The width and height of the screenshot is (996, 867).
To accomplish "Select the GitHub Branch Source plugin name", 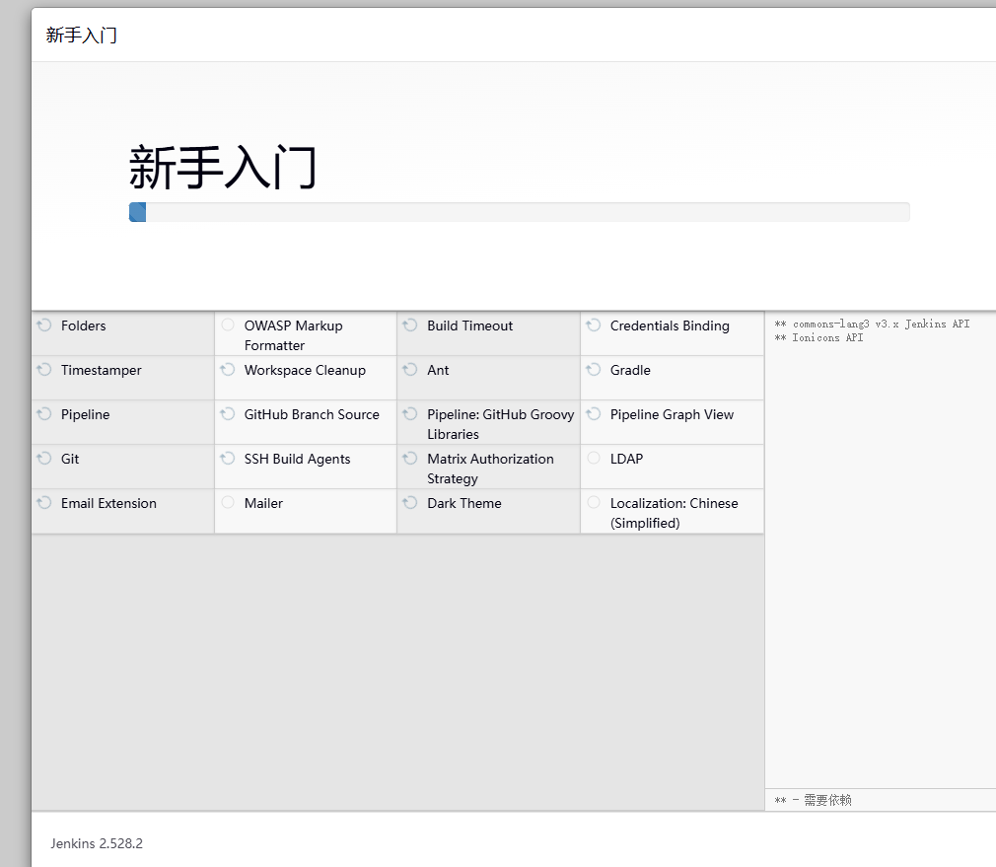I will point(312,415).
